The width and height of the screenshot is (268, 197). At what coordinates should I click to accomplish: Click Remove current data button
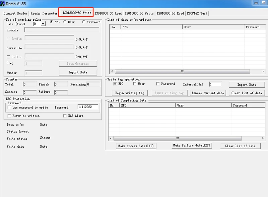coord(208,93)
